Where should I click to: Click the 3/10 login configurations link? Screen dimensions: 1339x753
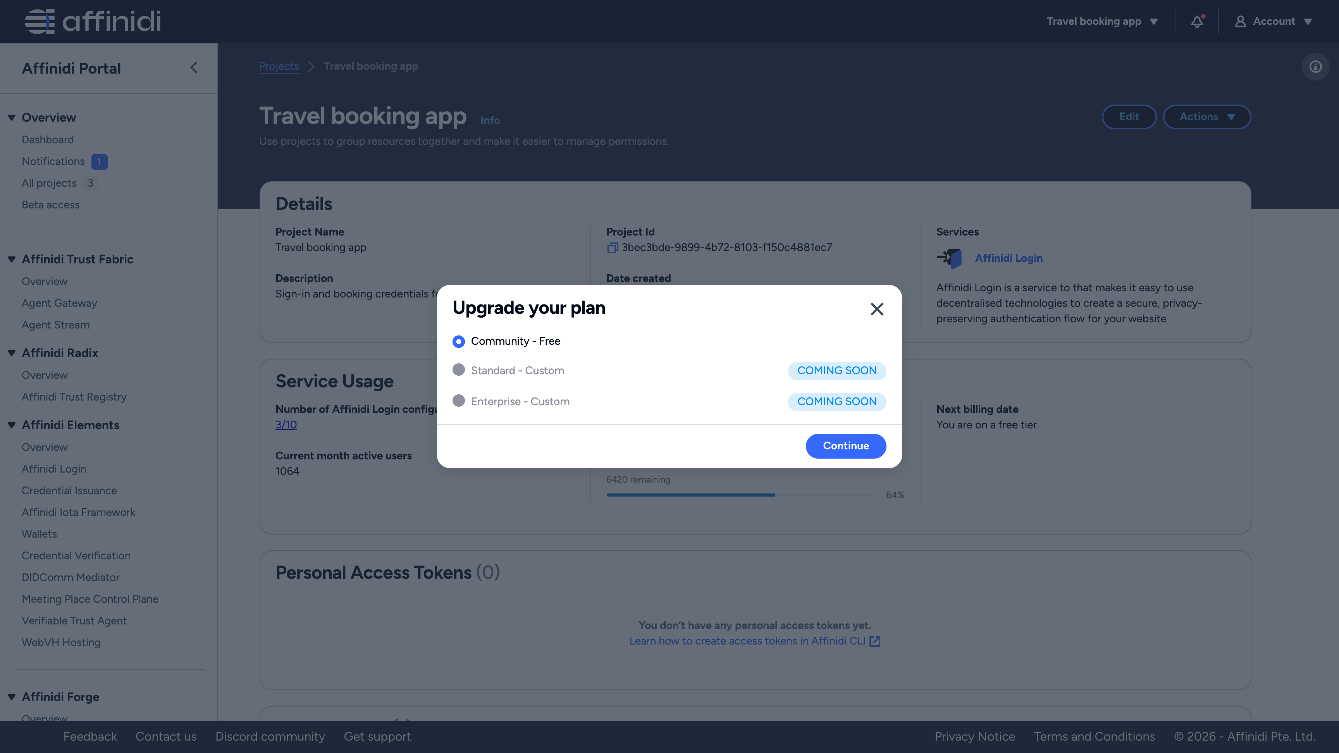[x=286, y=425]
